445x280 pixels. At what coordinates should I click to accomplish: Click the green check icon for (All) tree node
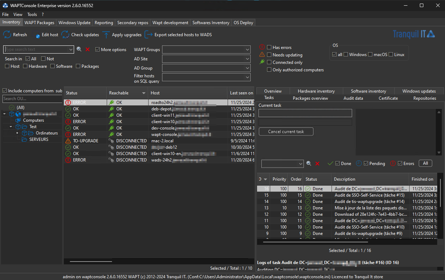12,108
